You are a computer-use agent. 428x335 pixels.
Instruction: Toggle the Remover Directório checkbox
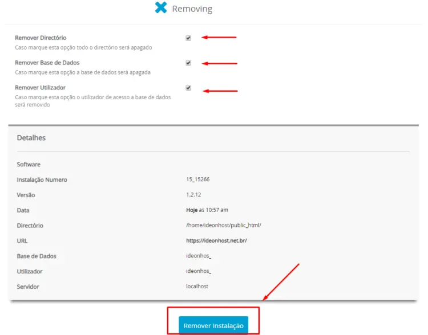pos(188,38)
